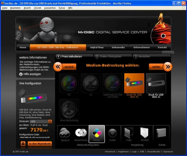Go back with the double-arrow zurück icon
Screen dimensions: 187x156
[x=58, y=67]
